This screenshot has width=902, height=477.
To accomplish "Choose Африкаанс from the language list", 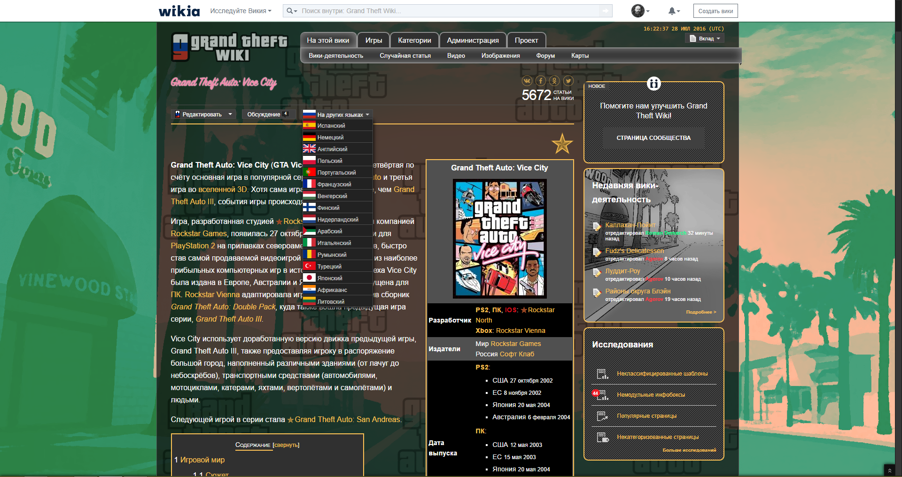I will (x=337, y=290).
